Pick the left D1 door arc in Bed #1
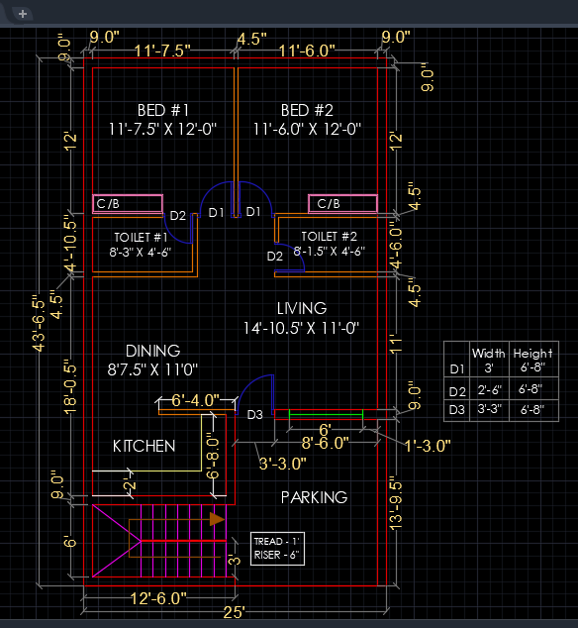 pyautogui.click(x=217, y=197)
